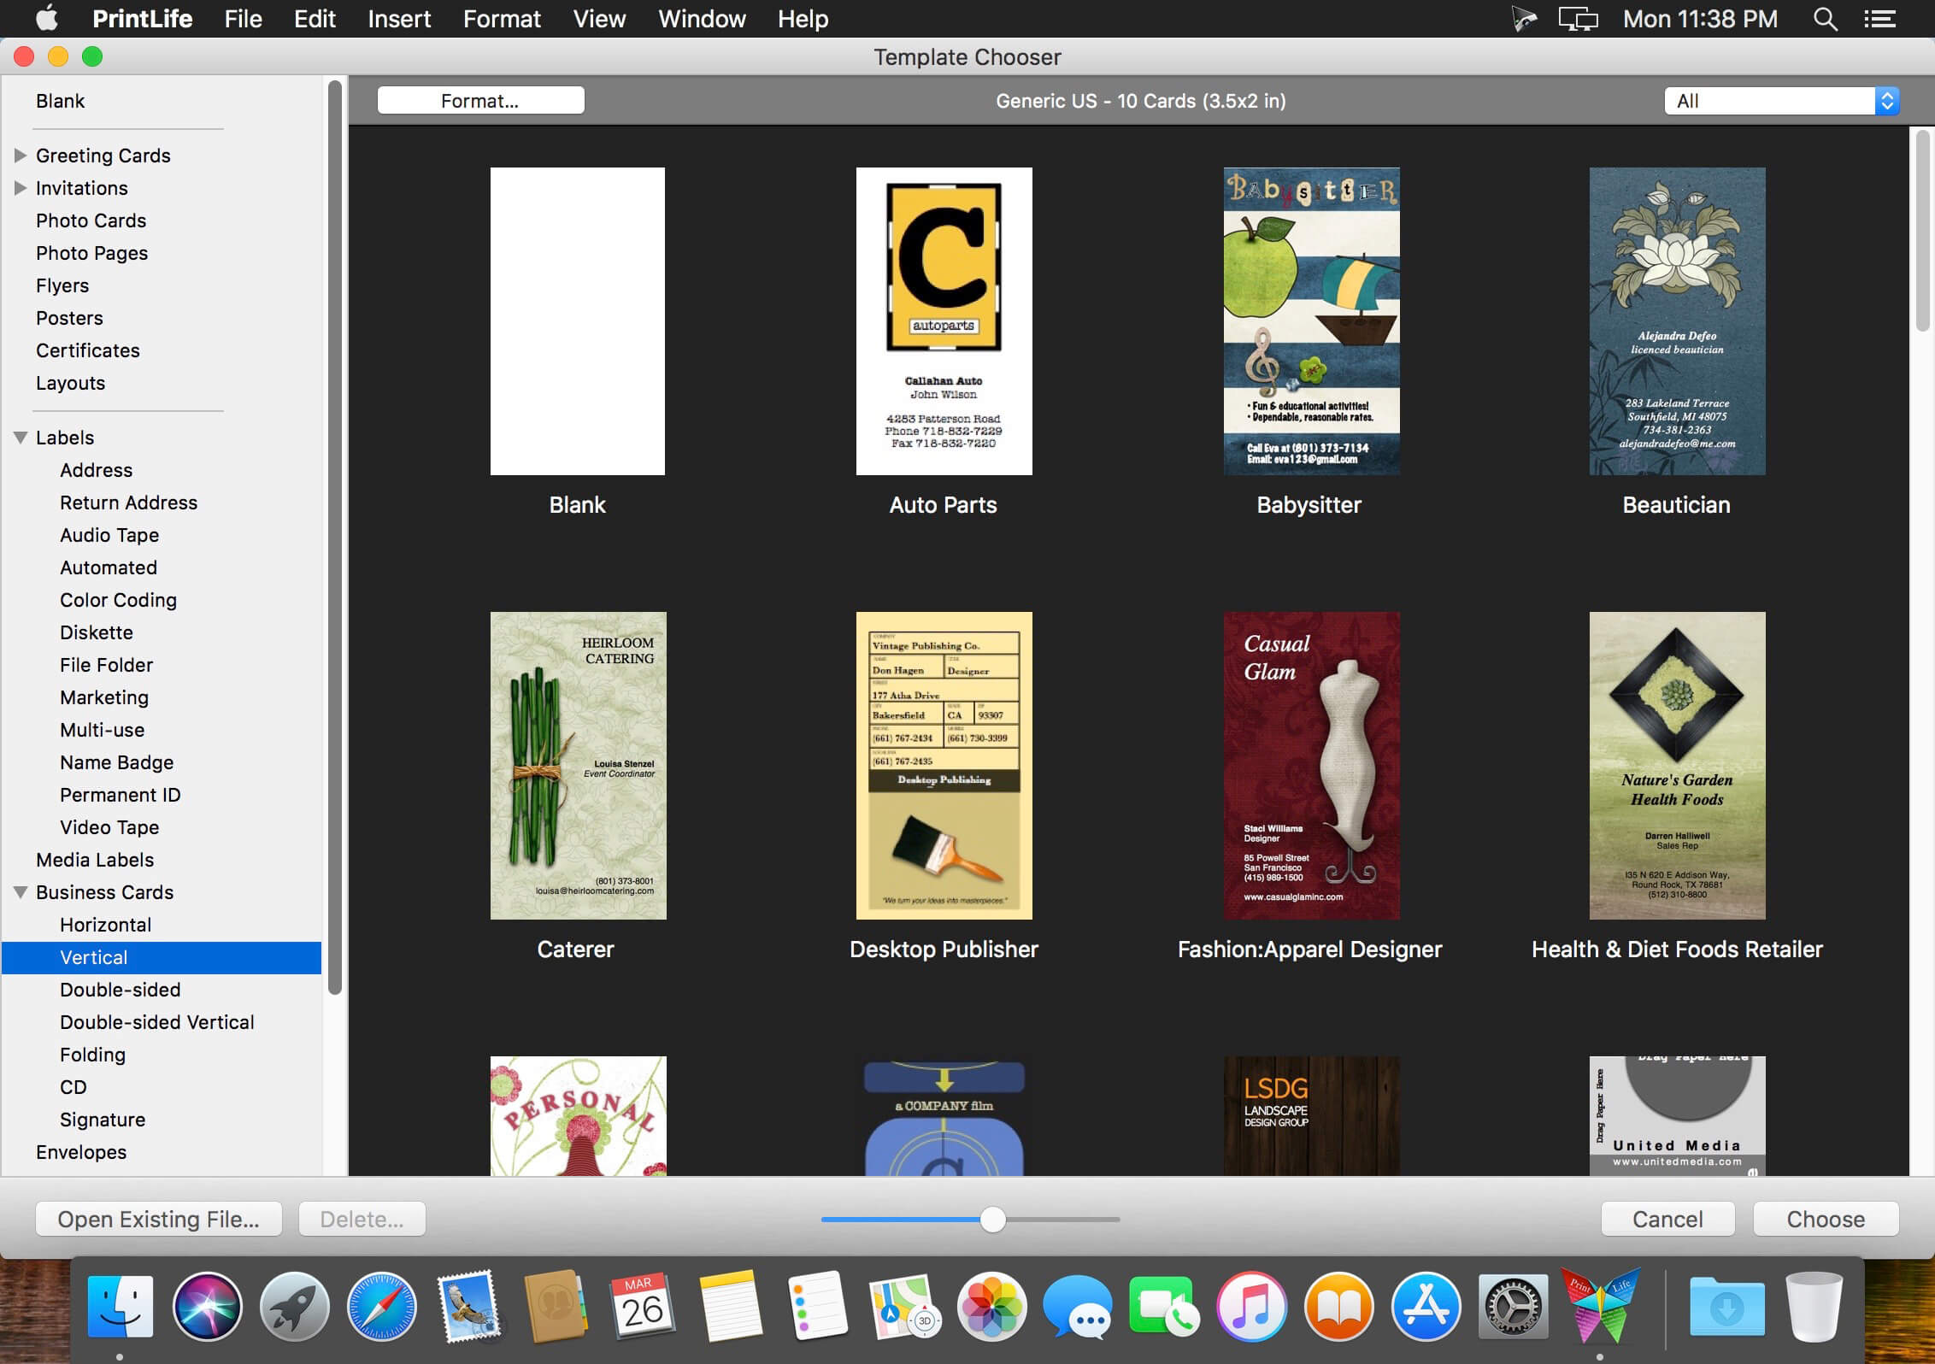Click the Format... button
This screenshot has height=1364, width=1935.
tap(481, 101)
